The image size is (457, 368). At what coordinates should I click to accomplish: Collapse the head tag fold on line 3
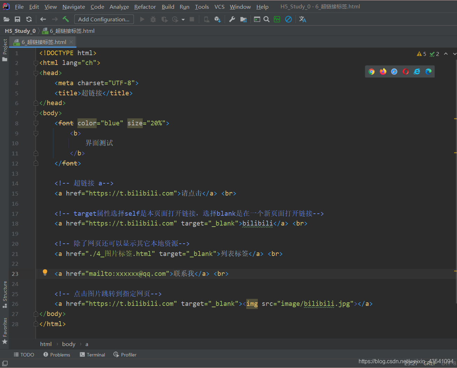(36, 73)
